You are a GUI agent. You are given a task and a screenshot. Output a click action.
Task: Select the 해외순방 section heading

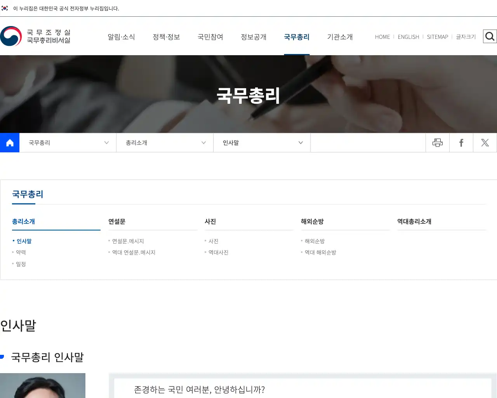pos(313,222)
